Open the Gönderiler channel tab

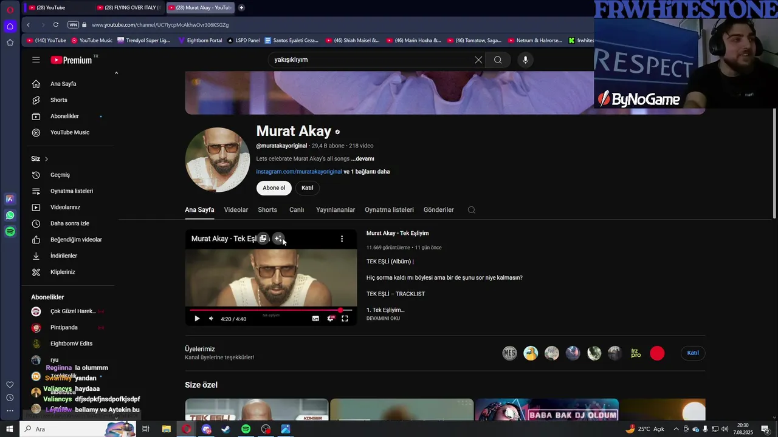point(439,210)
